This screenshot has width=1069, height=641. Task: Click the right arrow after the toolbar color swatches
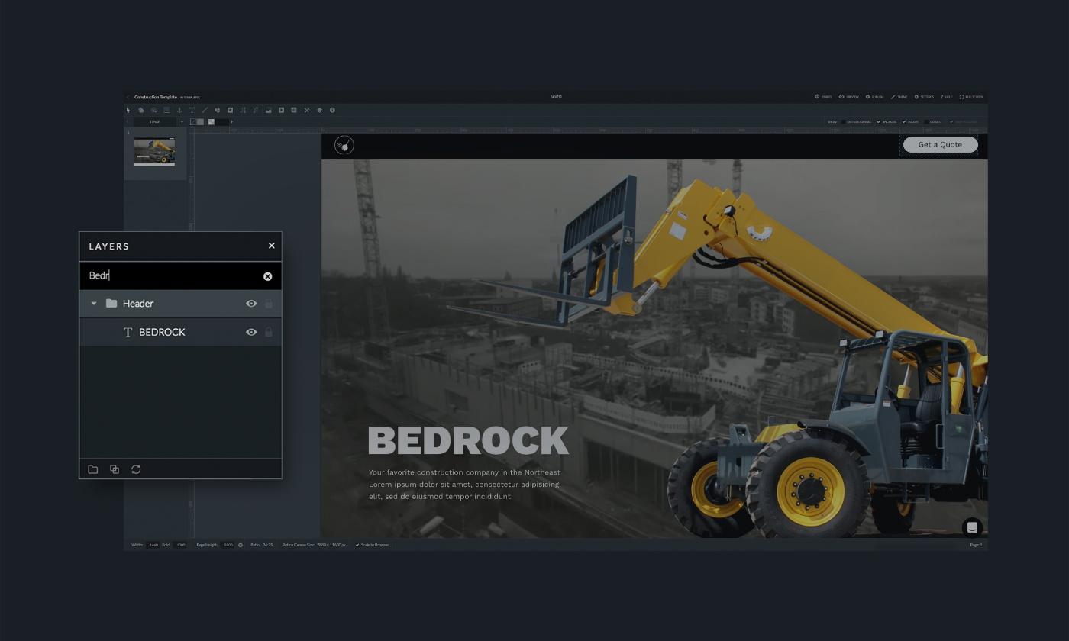pyautogui.click(x=231, y=121)
